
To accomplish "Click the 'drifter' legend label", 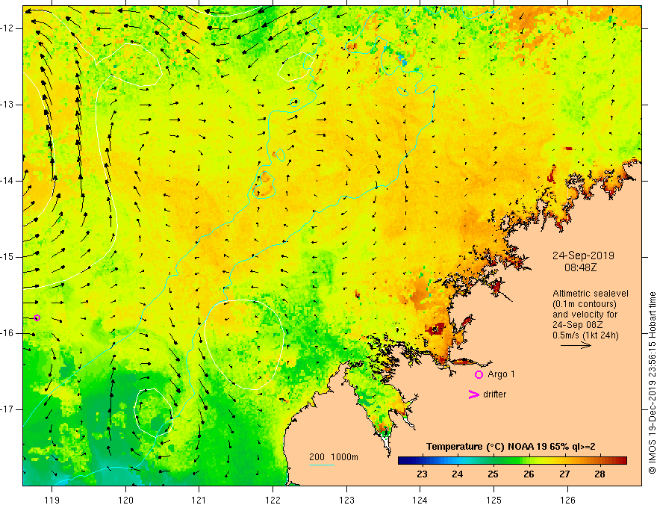I will coord(494,394).
